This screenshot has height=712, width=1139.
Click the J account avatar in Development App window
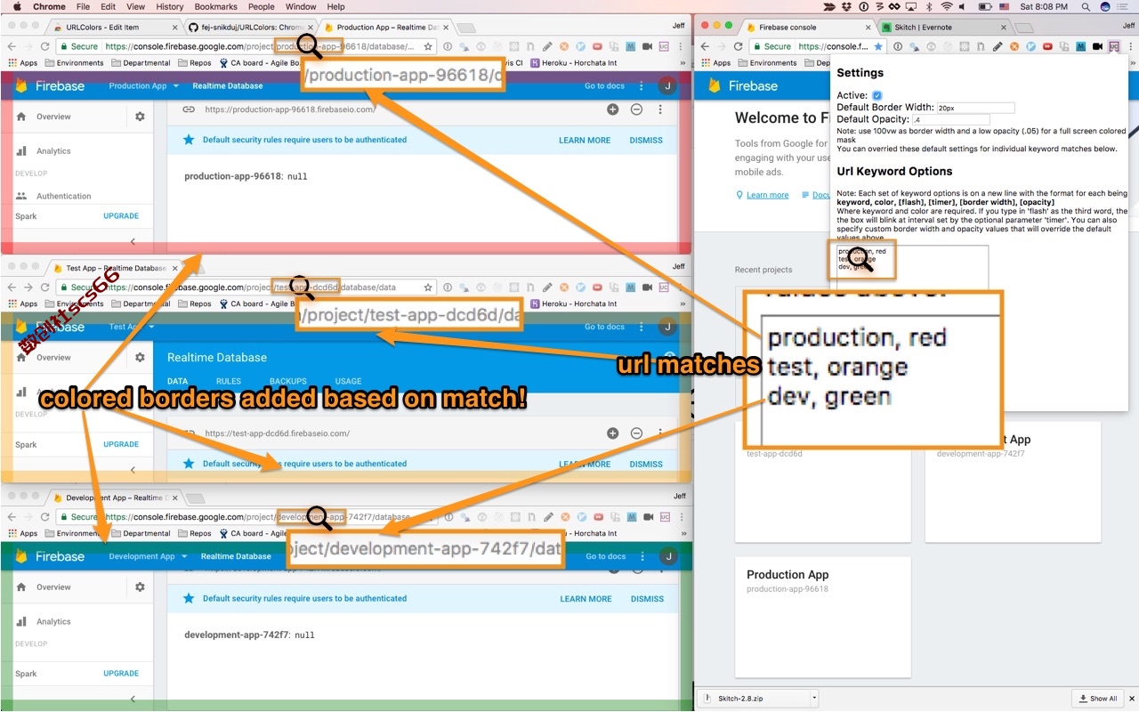667,556
